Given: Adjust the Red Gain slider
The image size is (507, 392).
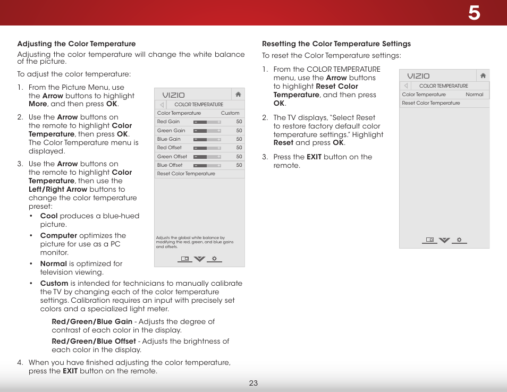Looking at the screenshot, I should pos(207,122).
